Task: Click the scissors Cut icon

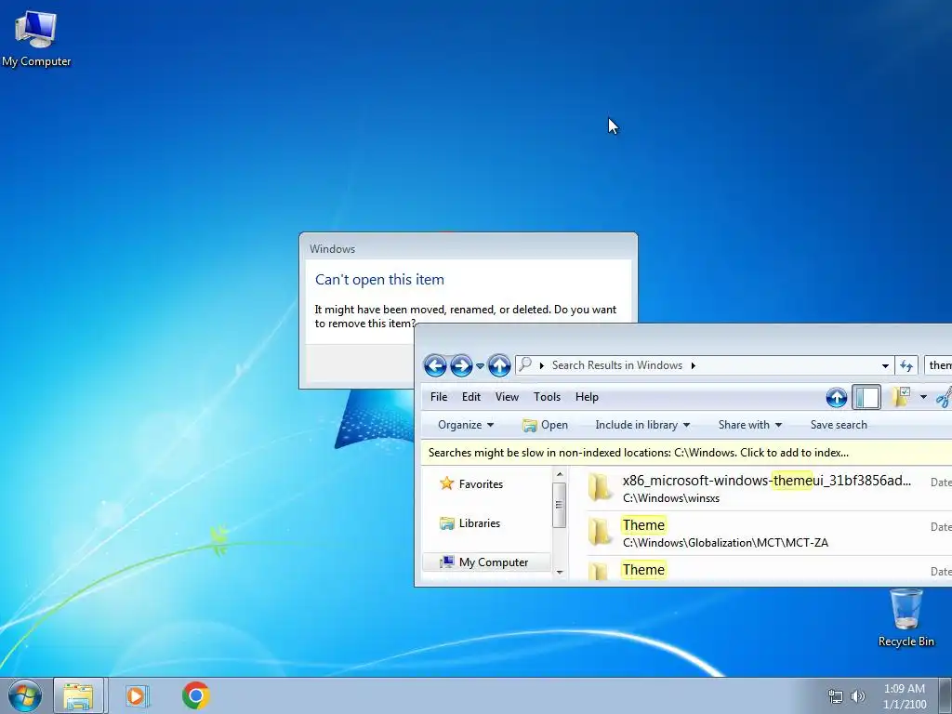Action: (x=945, y=398)
